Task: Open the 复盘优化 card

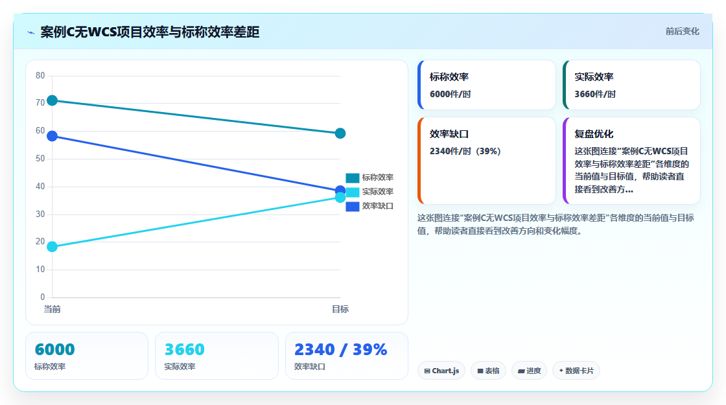Action: click(631, 161)
